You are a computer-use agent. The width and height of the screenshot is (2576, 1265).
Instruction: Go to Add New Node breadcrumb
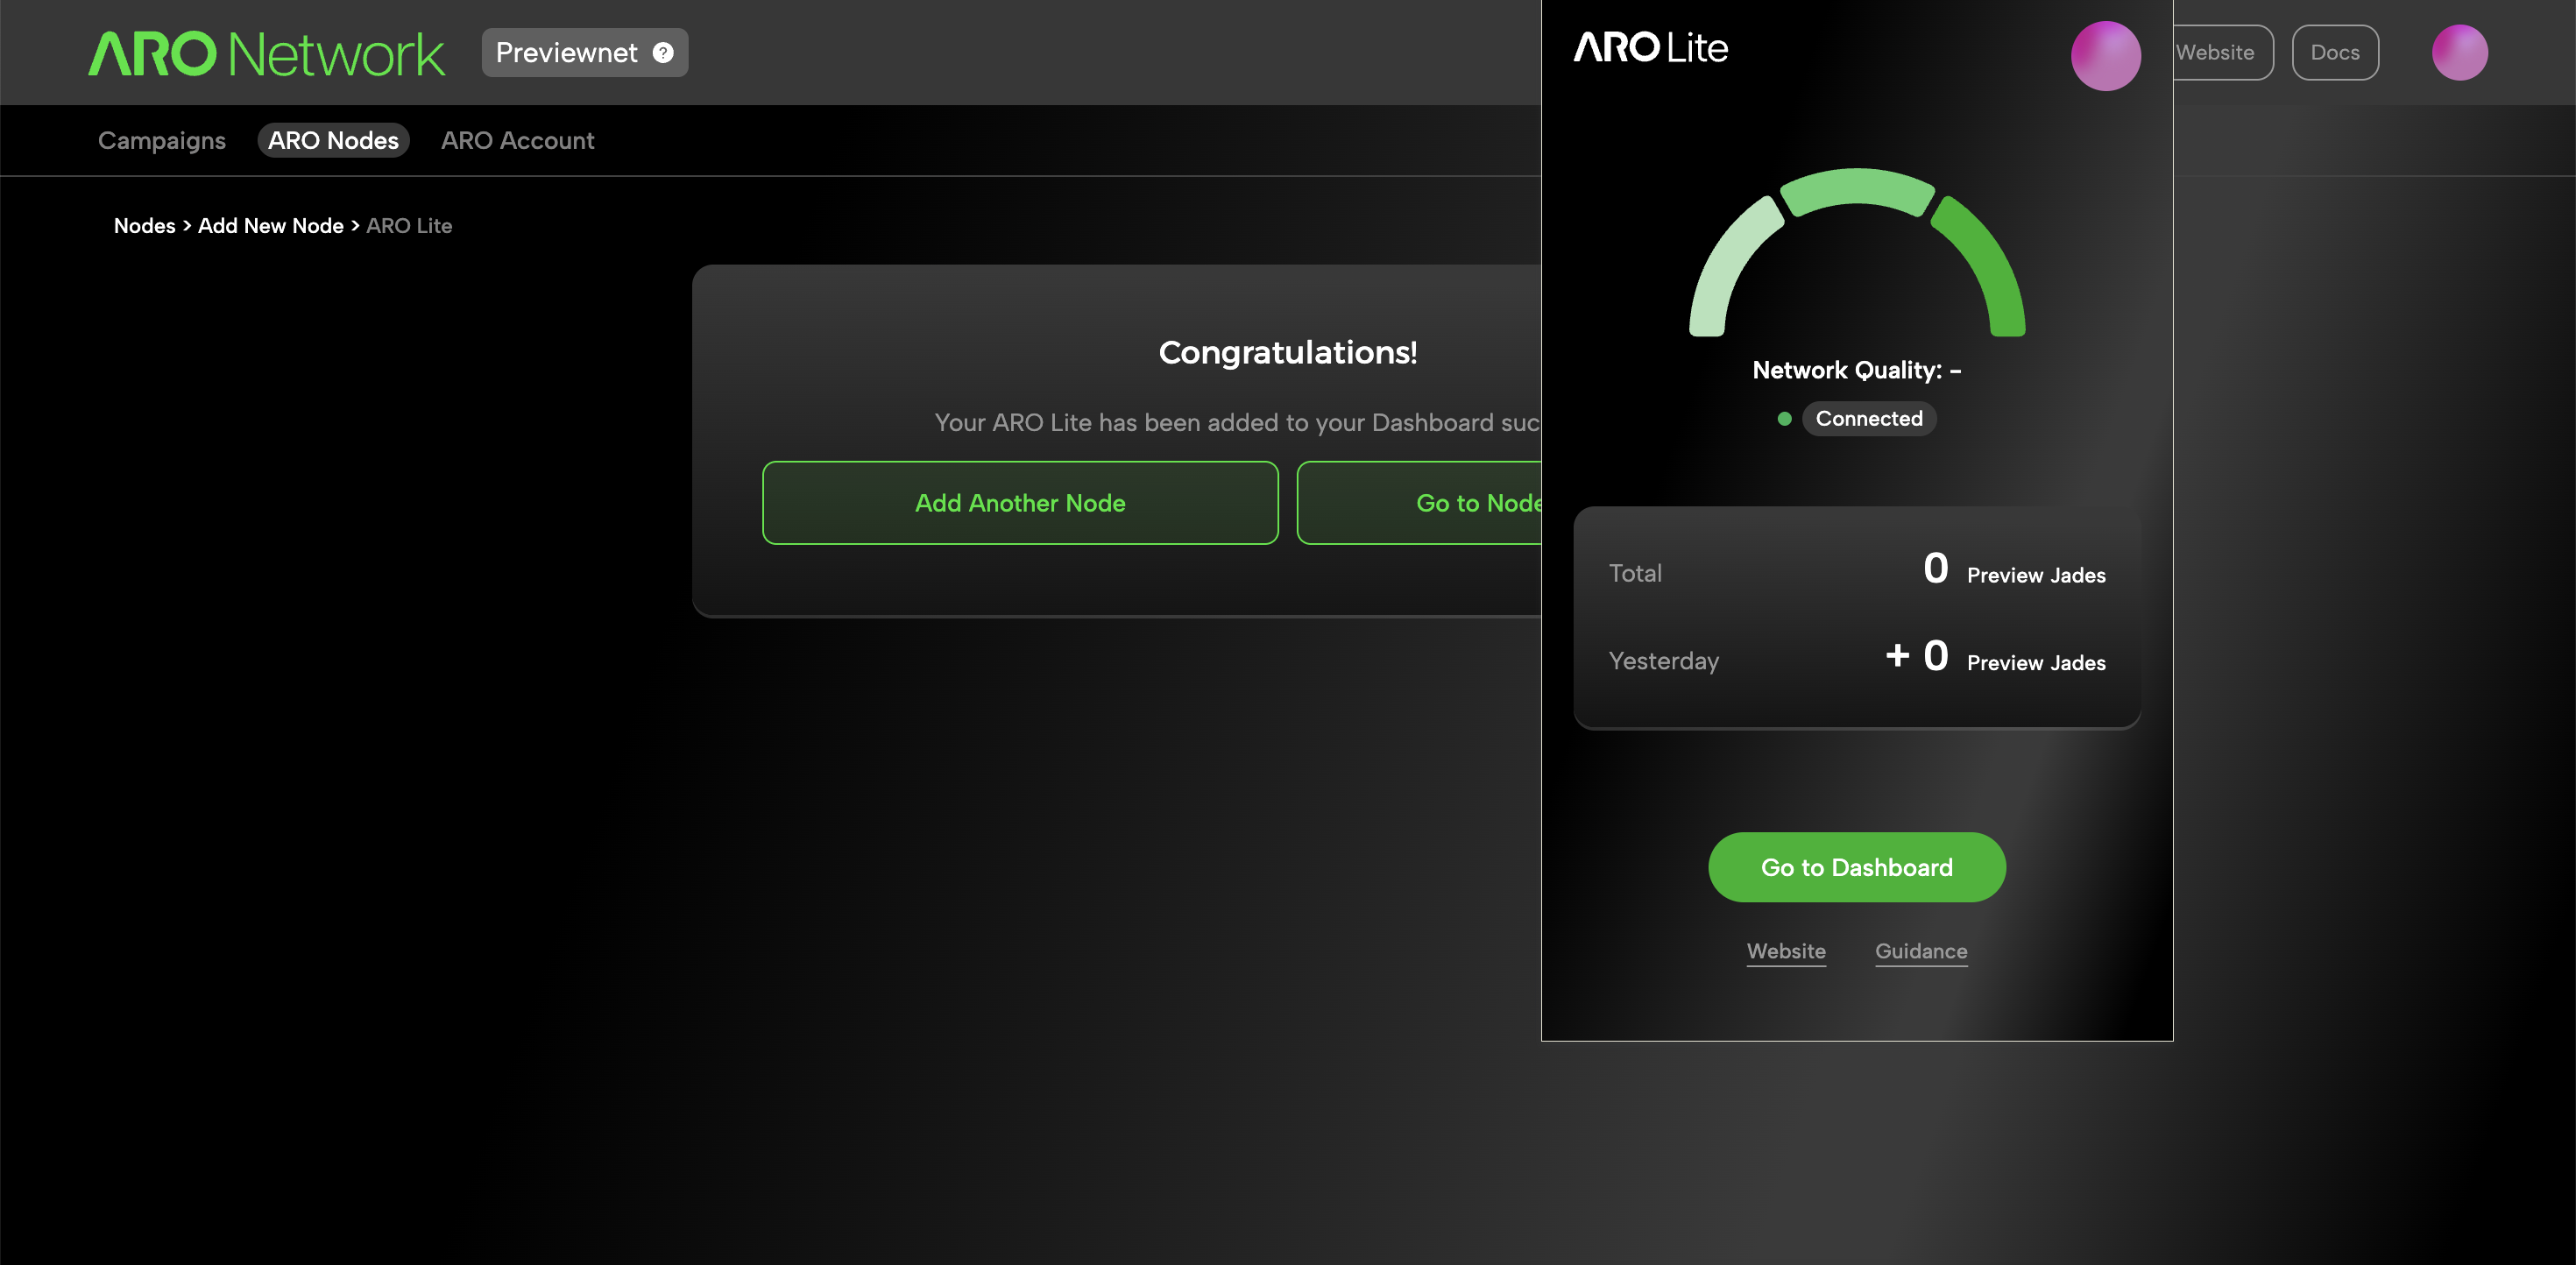coord(270,226)
